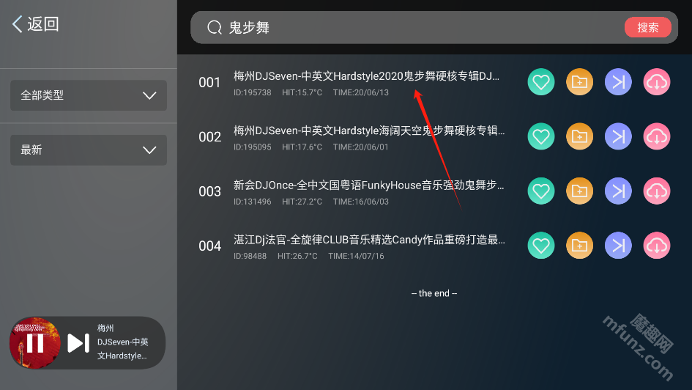Image resolution: width=692 pixels, height=390 pixels.
Task: Toggle heart favorite on track 002
Action: click(x=540, y=136)
